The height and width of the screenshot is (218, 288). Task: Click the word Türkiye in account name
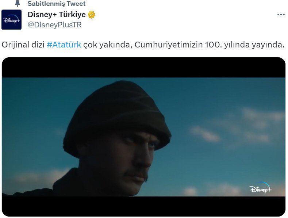(x=72, y=15)
